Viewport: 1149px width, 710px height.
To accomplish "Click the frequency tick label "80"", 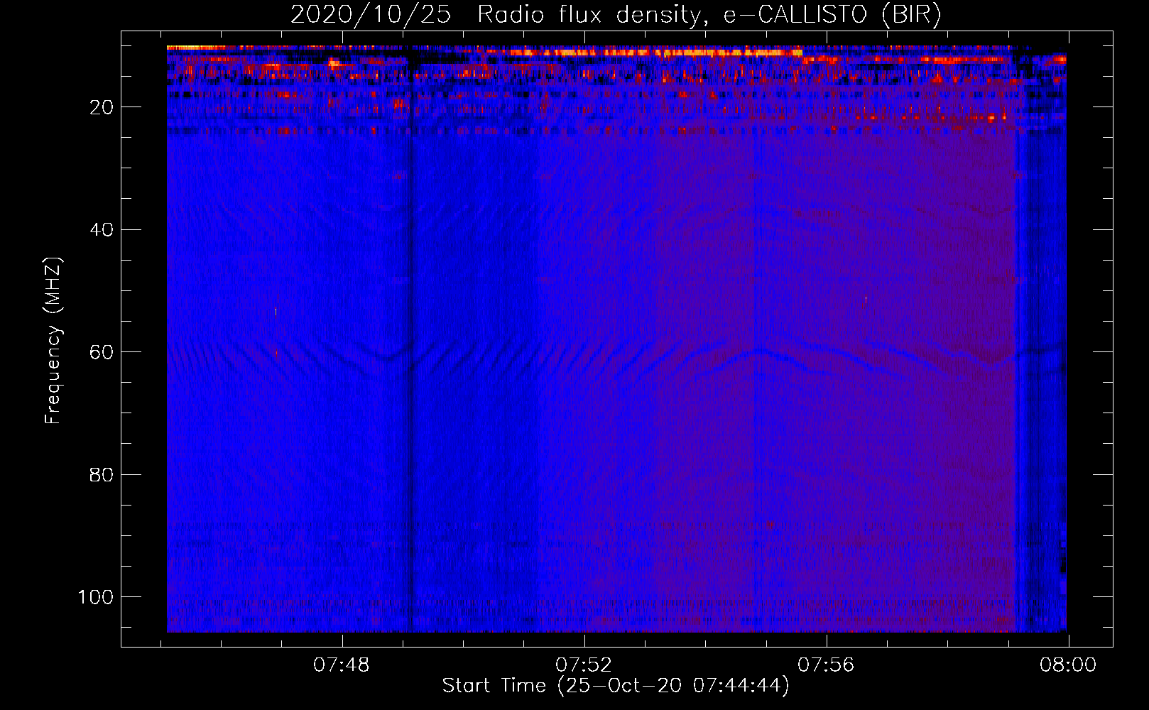I will coord(102,474).
